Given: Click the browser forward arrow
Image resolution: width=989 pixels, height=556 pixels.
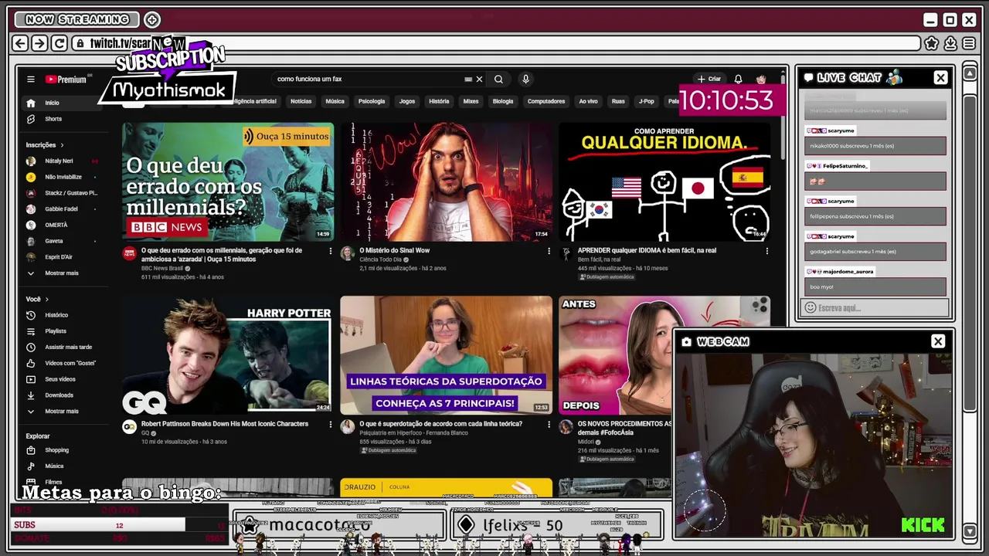Looking at the screenshot, I should 39,43.
